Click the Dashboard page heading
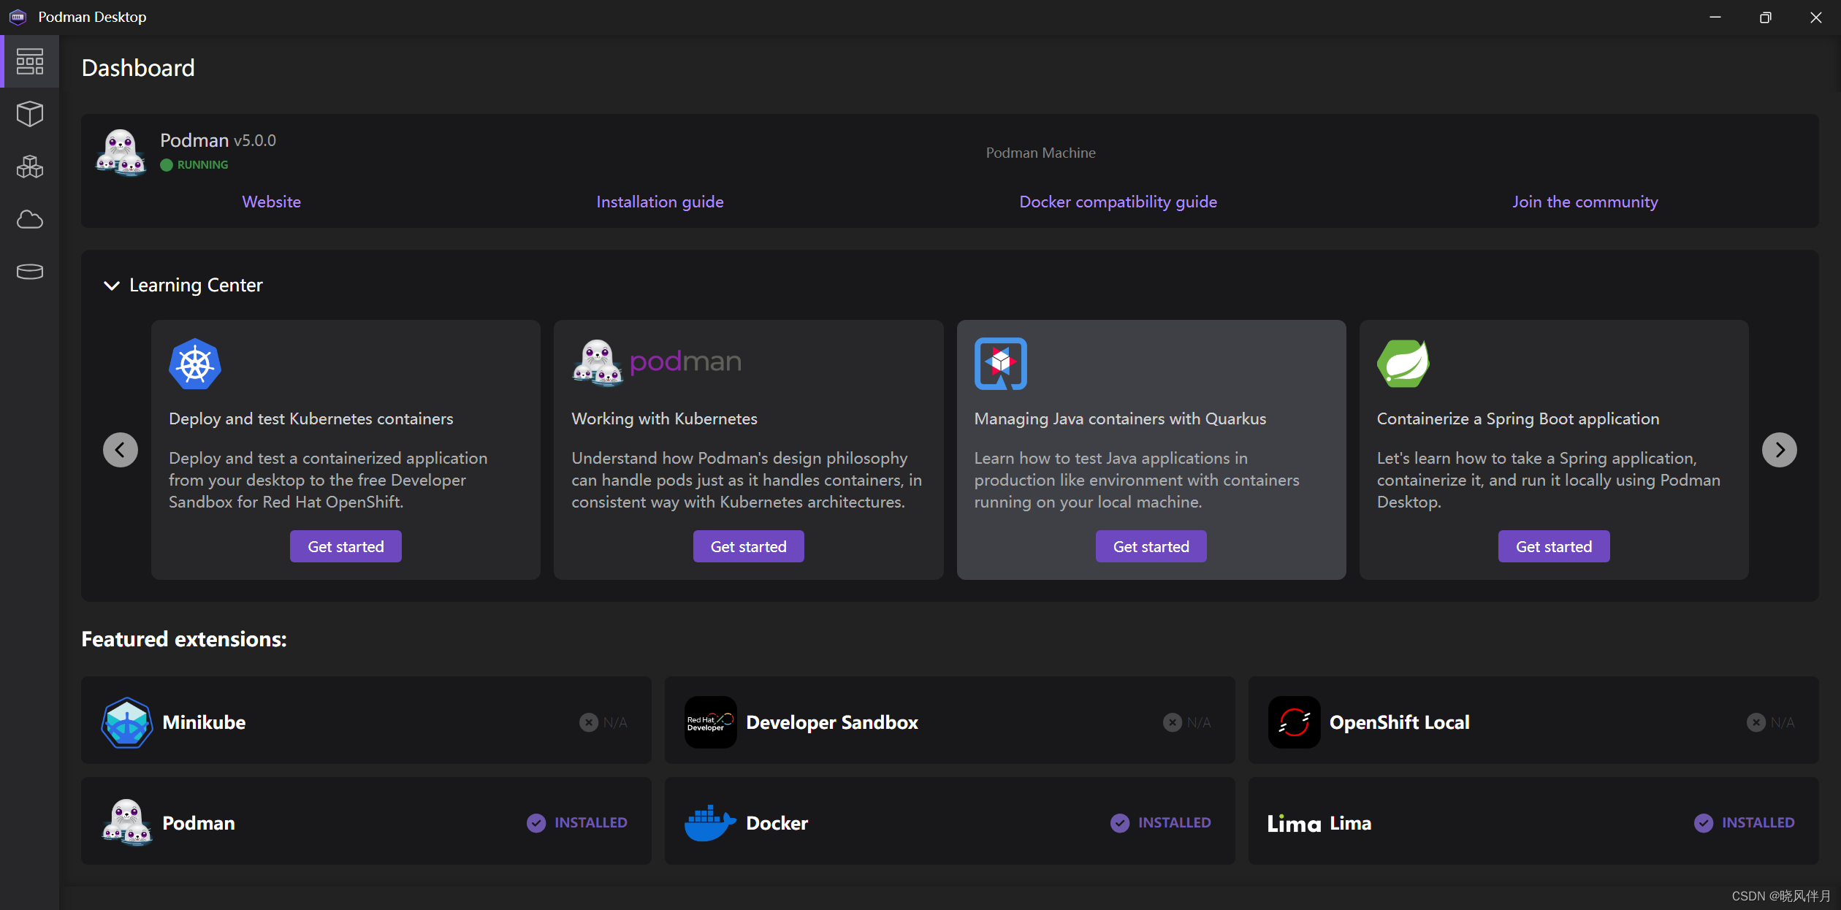 [138, 68]
